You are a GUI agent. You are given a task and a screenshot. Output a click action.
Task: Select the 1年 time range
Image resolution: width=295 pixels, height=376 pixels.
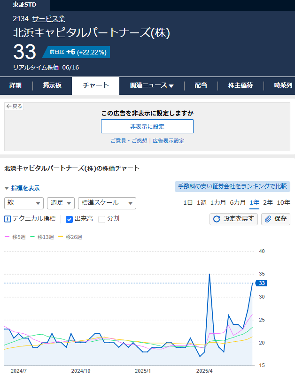(255, 203)
